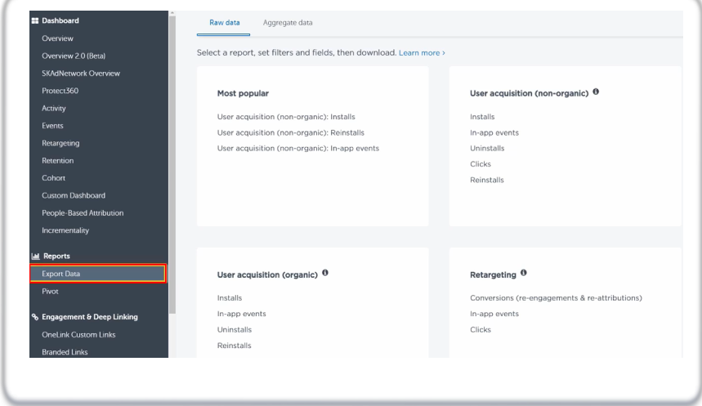The image size is (702, 406).
Task: Open Cohort in the sidebar
Action: (53, 178)
